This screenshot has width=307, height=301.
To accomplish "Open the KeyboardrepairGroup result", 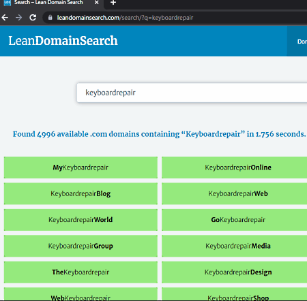I will click(81, 246).
